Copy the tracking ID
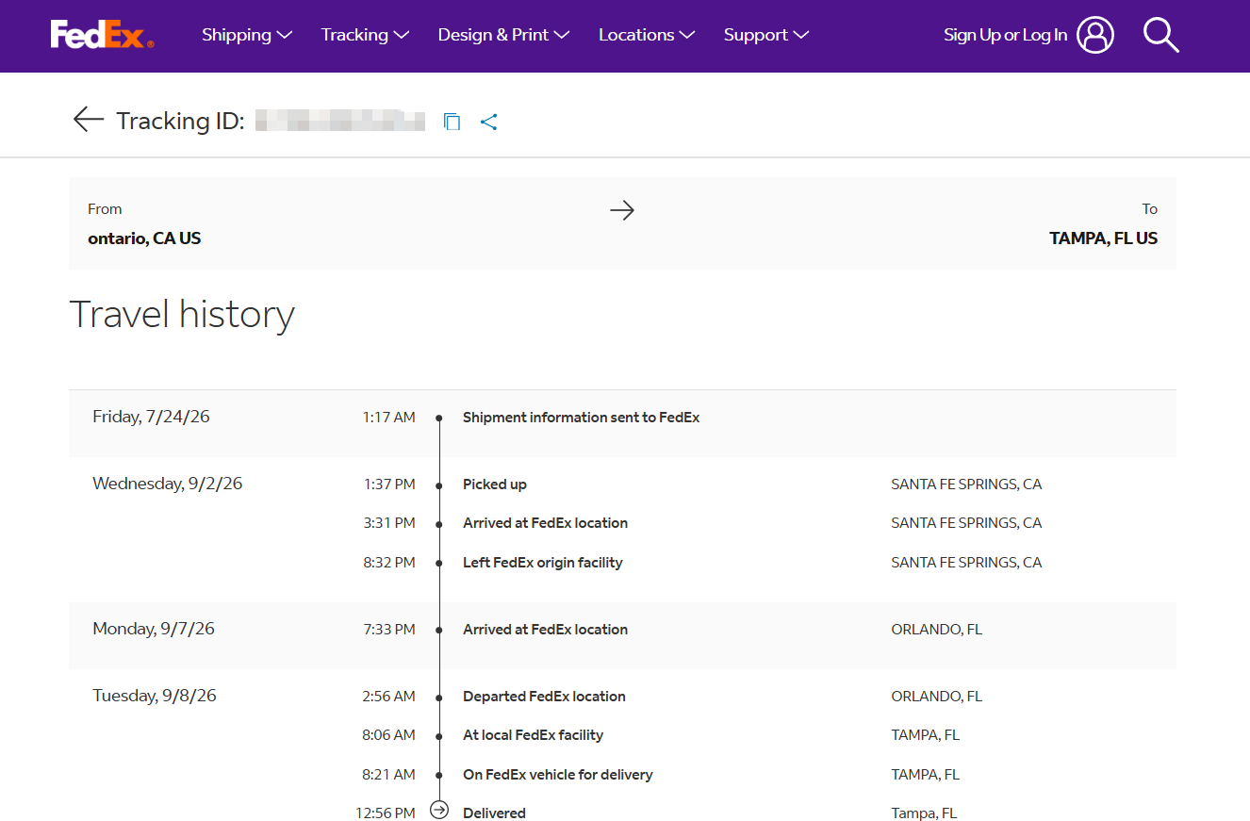Viewport: 1250px width, 821px height. pyautogui.click(x=452, y=122)
